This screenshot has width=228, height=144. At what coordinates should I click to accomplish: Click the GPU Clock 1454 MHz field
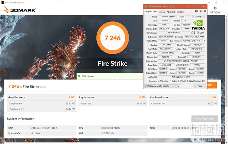tap(163, 69)
